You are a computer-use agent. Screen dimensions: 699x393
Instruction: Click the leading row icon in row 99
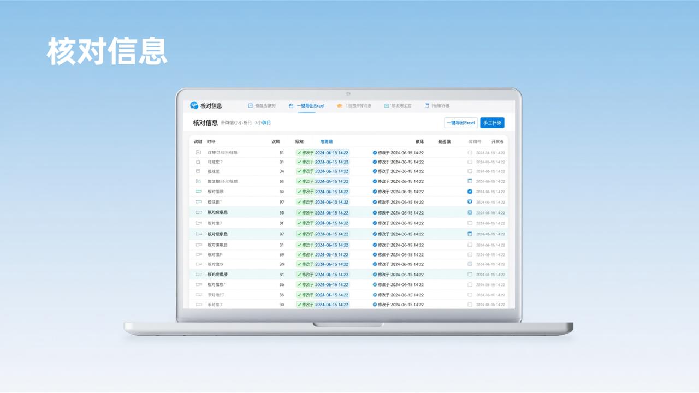click(x=198, y=255)
